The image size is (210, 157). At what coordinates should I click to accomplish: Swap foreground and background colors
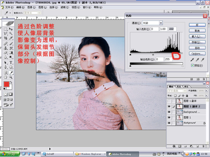pyautogui.click(x=11, y=82)
